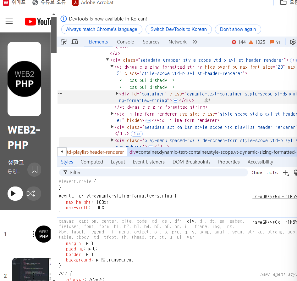Collapse the metadata-wrapper div node

click(x=107, y=60)
